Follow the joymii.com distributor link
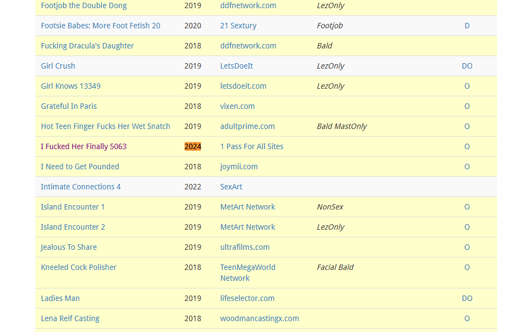This screenshot has width=531, height=332. (239, 167)
